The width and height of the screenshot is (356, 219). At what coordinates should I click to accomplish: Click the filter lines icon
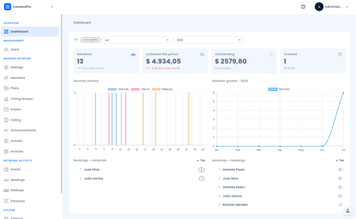76,40
